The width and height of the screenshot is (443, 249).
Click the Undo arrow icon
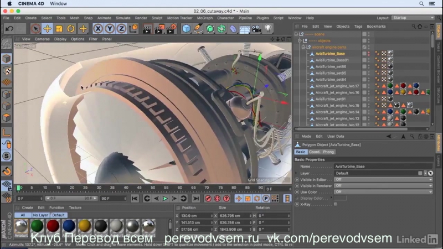(x=9, y=28)
